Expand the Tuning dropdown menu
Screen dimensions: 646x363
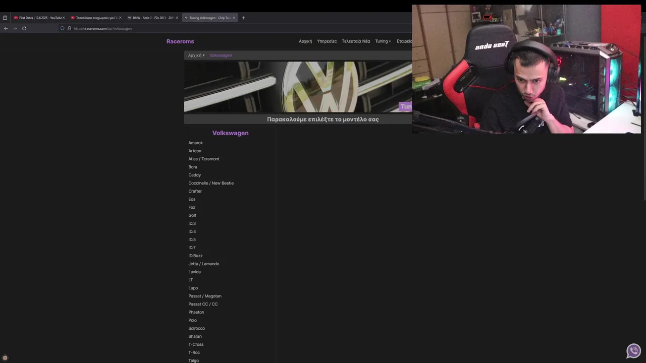pyautogui.click(x=383, y=41)
